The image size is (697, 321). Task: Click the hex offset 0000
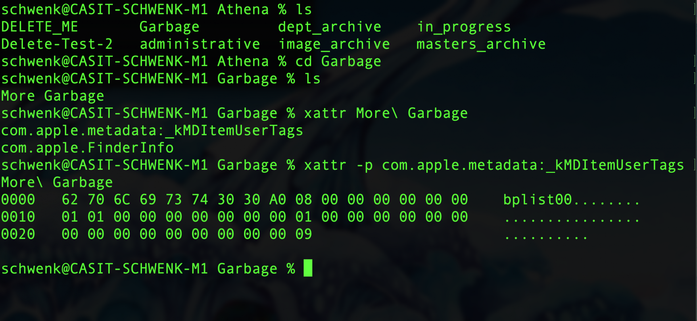pos(18,200)
